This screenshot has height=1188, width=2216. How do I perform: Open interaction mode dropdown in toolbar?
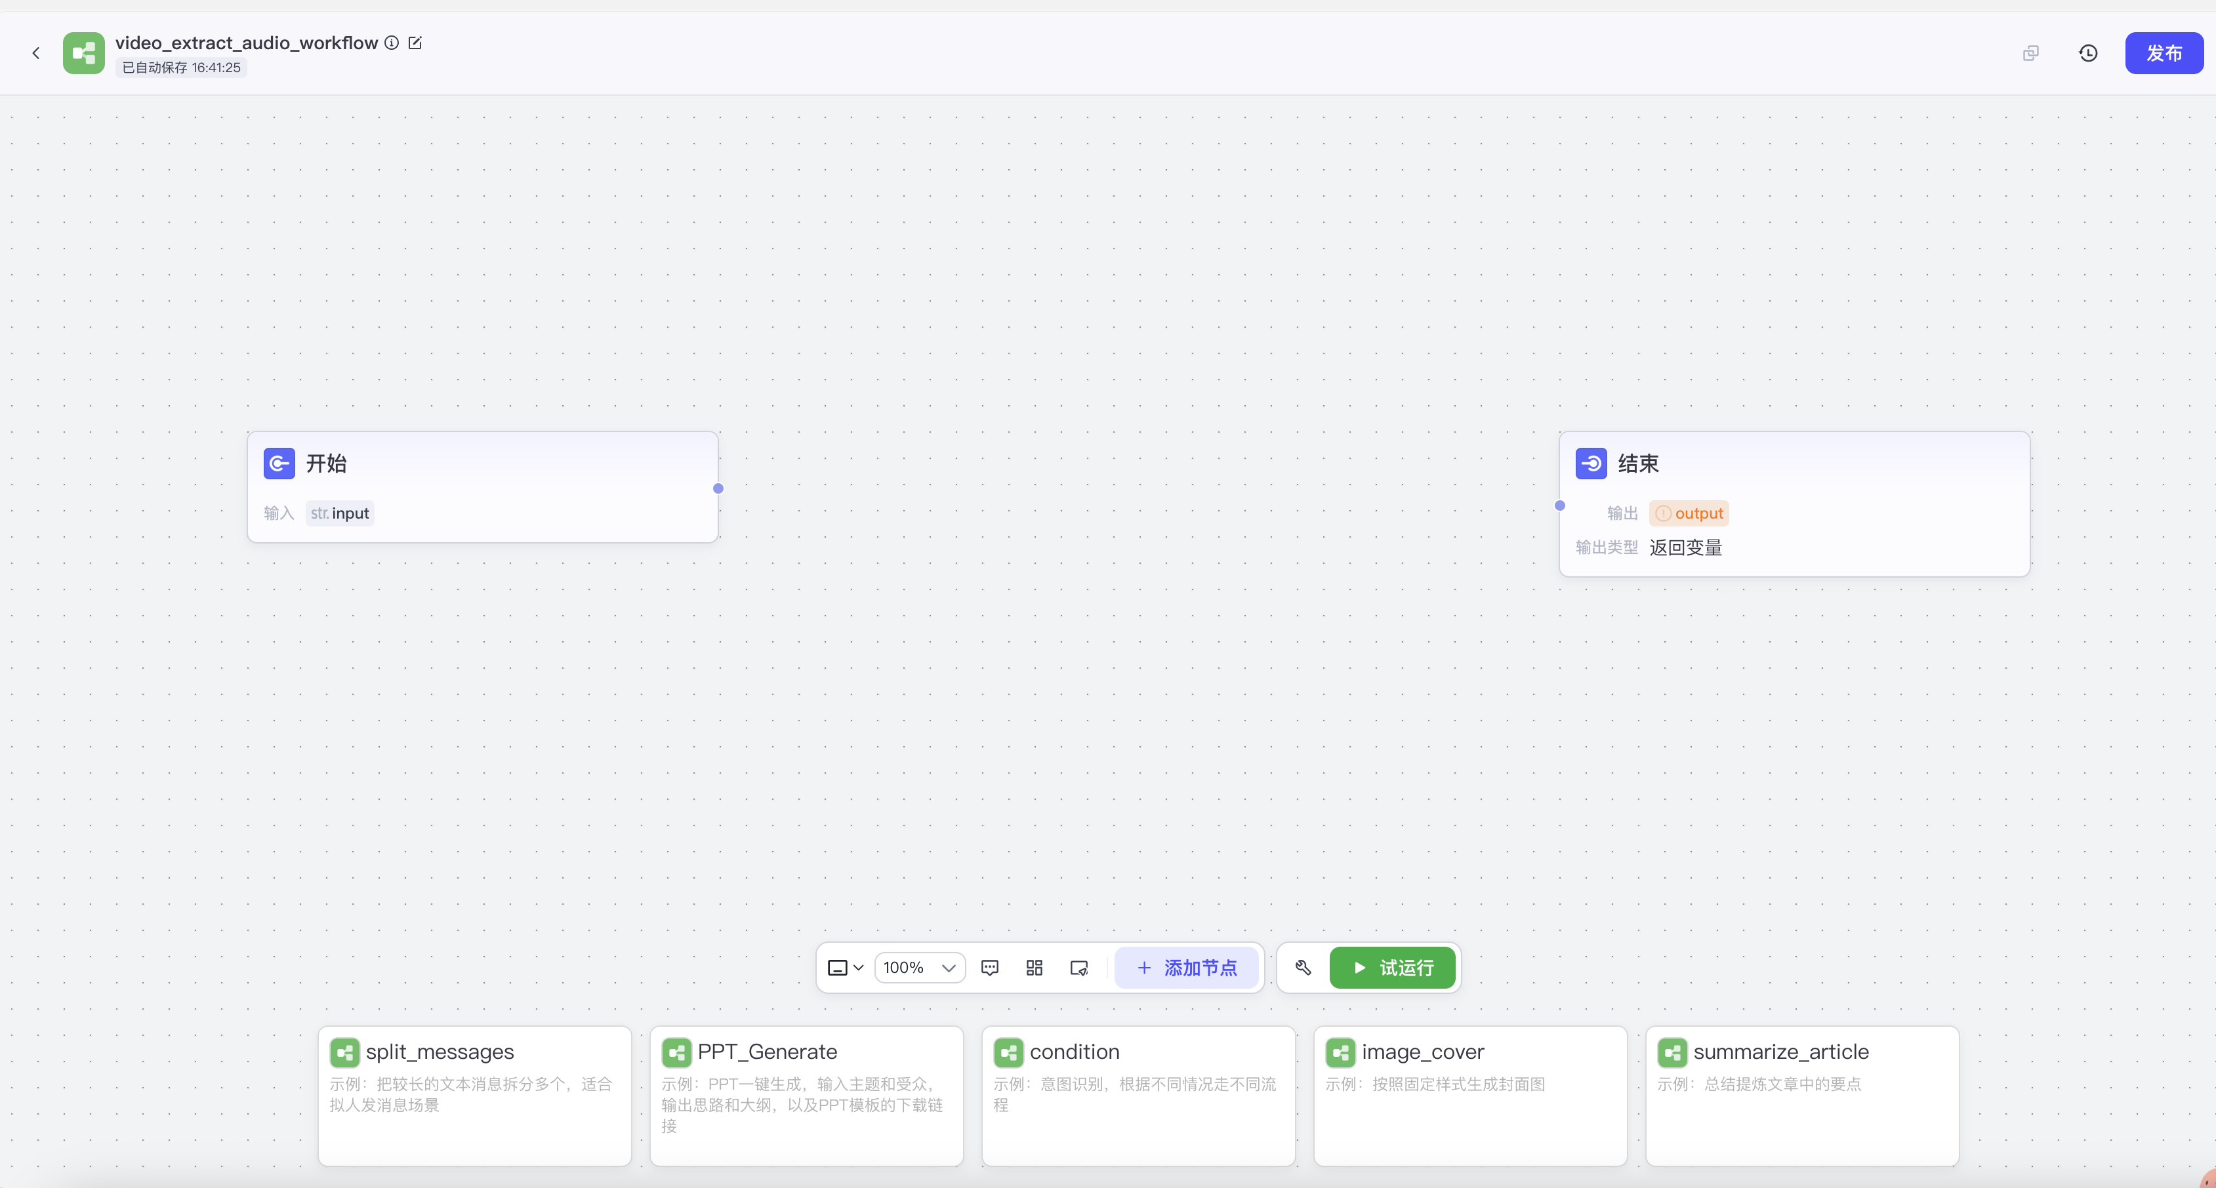(845, 967)
